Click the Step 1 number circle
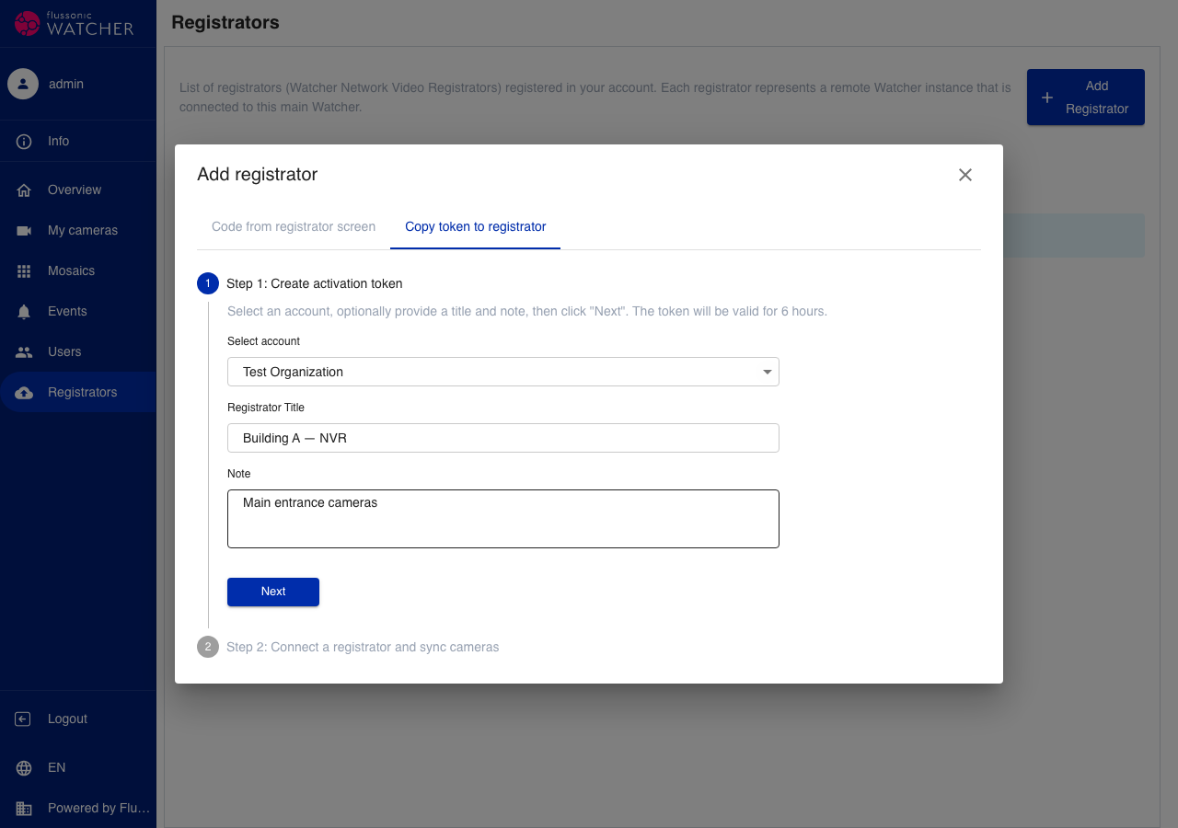Image resolution: width=1178 pixels, height=828 pixels. tap(208, 283)
